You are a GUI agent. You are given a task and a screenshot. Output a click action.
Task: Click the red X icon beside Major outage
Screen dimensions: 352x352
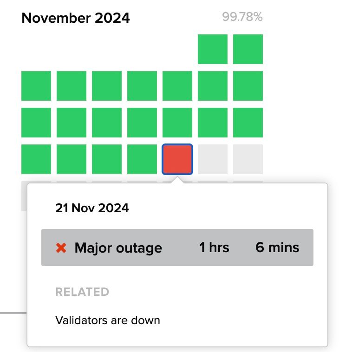61,248
